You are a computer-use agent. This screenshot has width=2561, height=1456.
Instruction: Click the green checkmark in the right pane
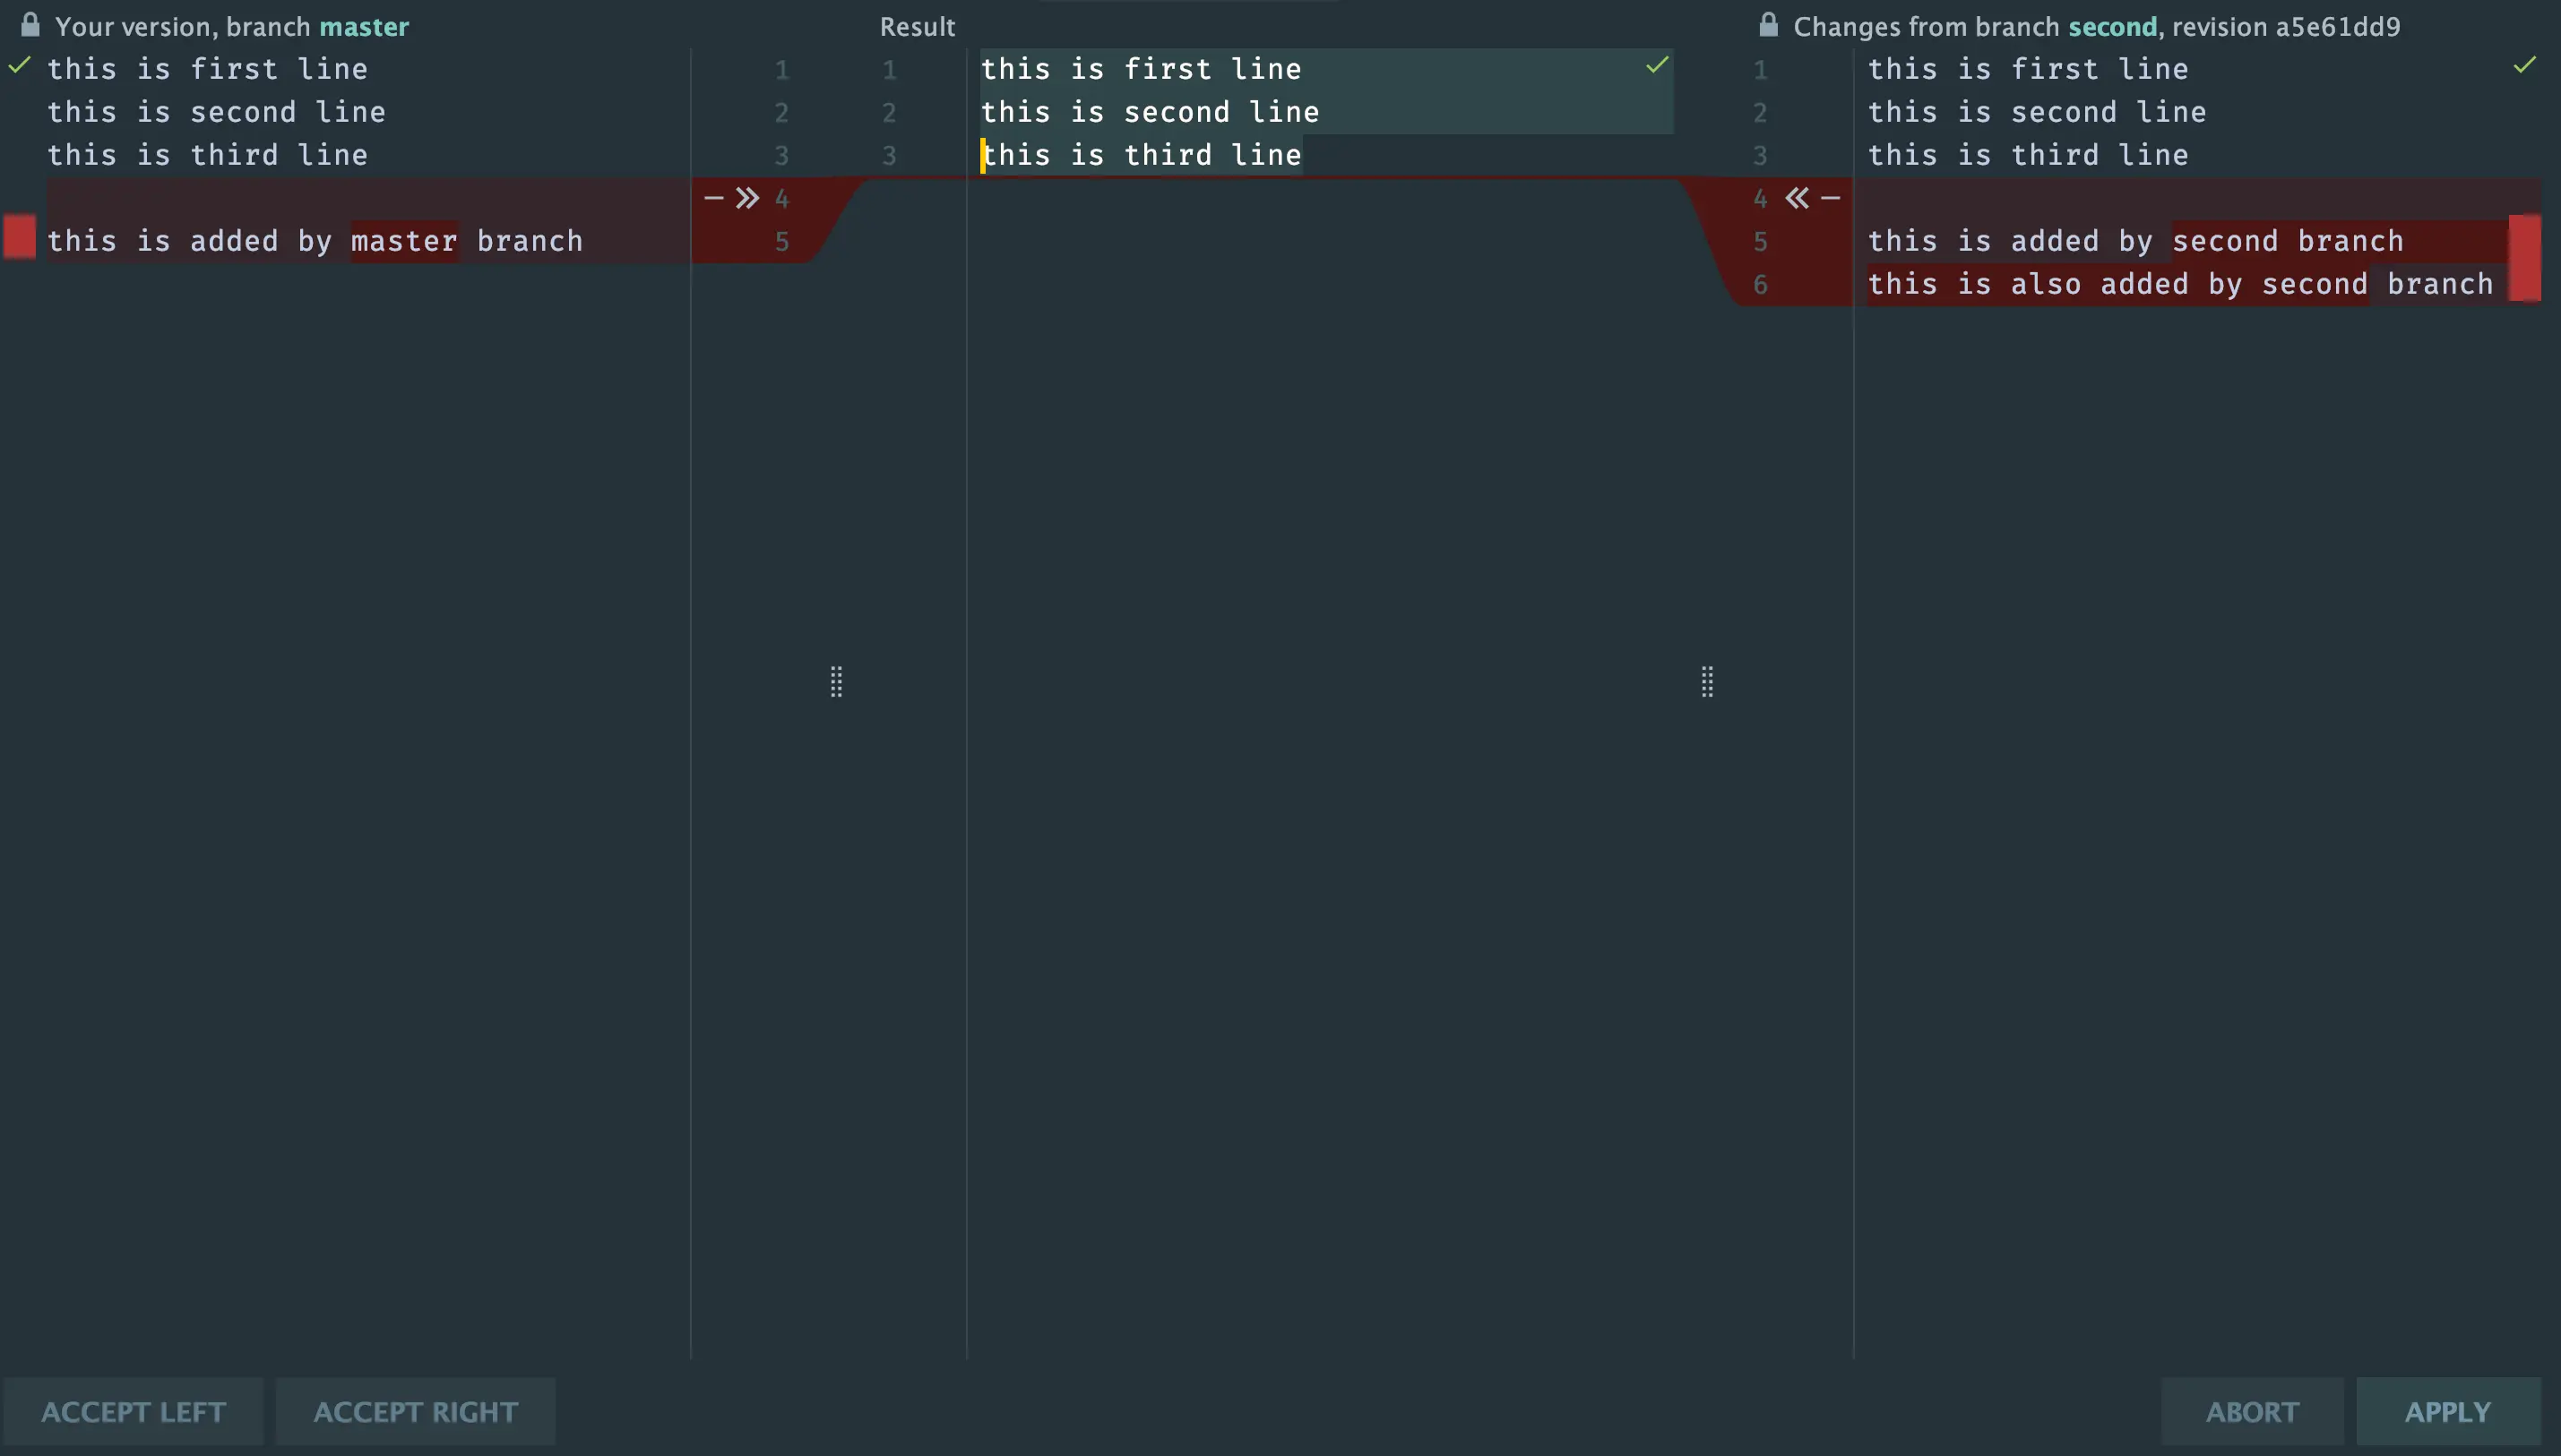tap(2524, 66)
